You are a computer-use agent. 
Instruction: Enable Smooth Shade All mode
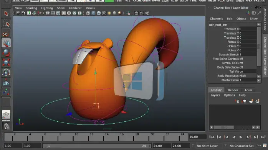click(93, 13)
